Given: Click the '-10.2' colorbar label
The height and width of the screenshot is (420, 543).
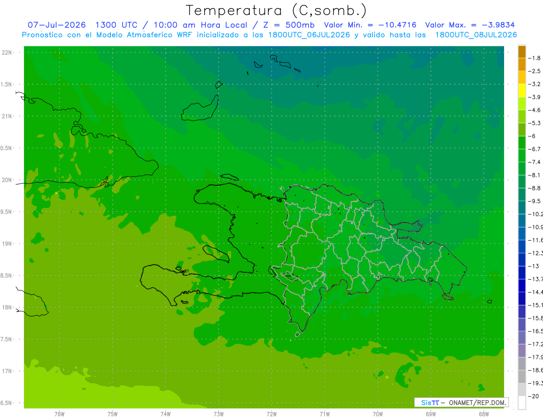Looking at the screenshot, I should point(536,214).
